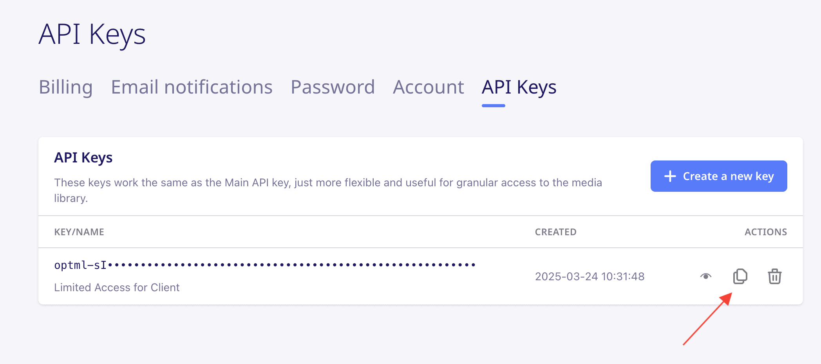
Task: Click the active API Keys tab
Action: click(x=519, y=87)
